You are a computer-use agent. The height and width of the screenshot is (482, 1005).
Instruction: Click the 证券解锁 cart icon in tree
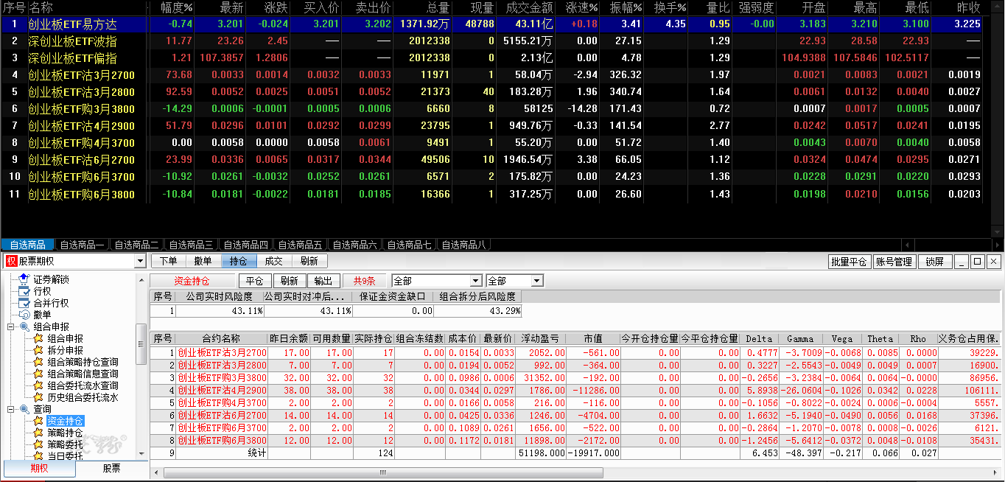(24, 279)
